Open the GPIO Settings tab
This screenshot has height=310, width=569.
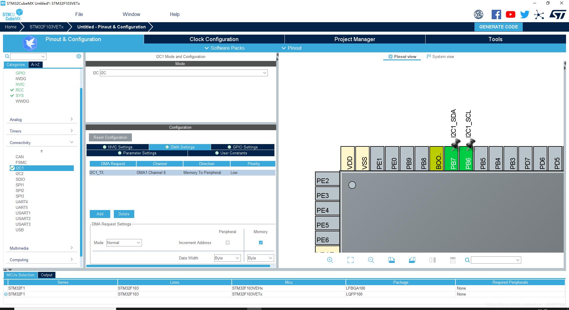click(x=243, y=147)
